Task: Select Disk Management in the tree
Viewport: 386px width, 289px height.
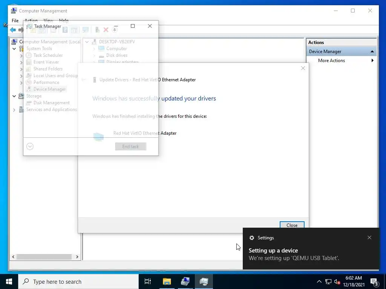Action: [x=51, y=103]
